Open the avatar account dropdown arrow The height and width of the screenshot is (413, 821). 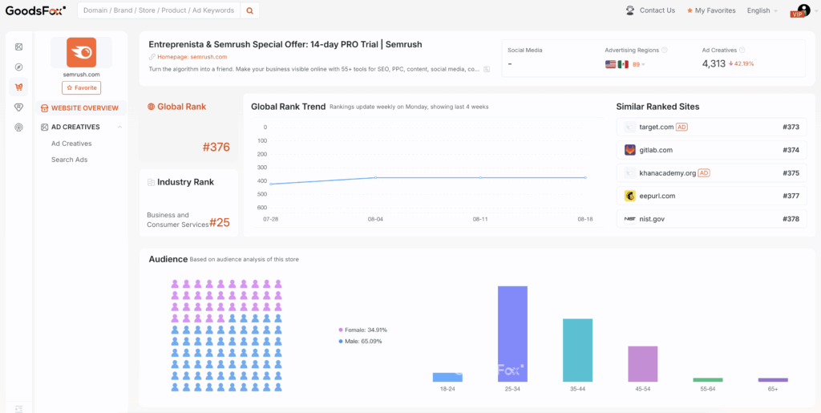(x=815, y=11)
